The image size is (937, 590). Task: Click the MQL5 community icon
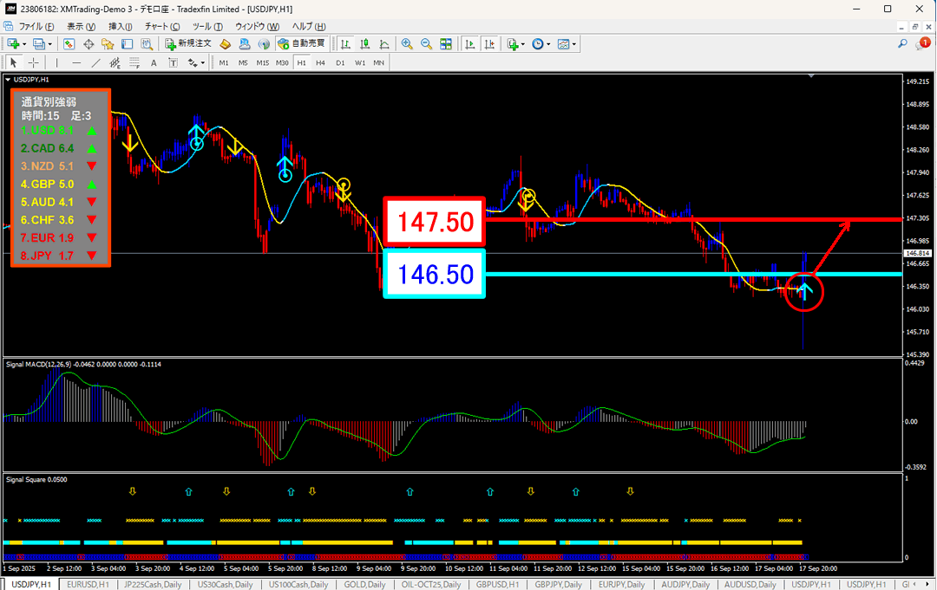click(x=245, y=44)
